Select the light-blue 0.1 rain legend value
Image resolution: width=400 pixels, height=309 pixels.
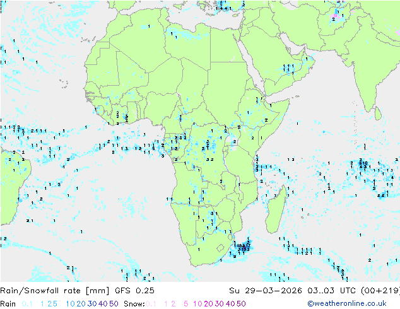pyautogui.click(x=27, y=304)
